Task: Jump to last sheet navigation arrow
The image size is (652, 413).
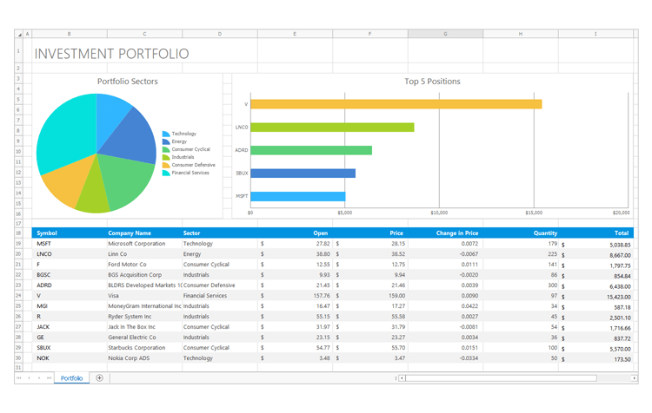Action: click(x=49, y=378)
